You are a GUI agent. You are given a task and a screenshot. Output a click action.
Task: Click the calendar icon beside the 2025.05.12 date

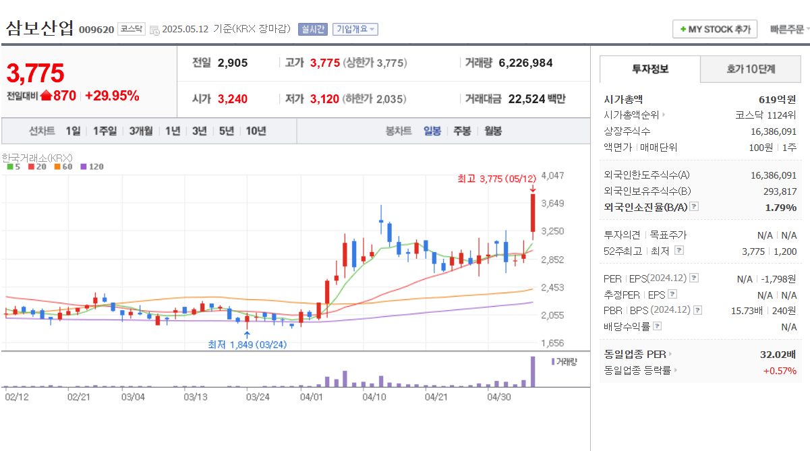154,29
